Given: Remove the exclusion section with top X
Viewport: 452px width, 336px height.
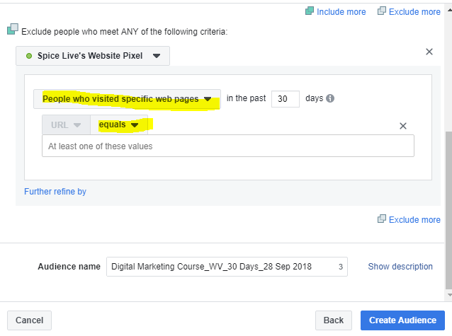Looking at the screenshot, I should point(429,52).
